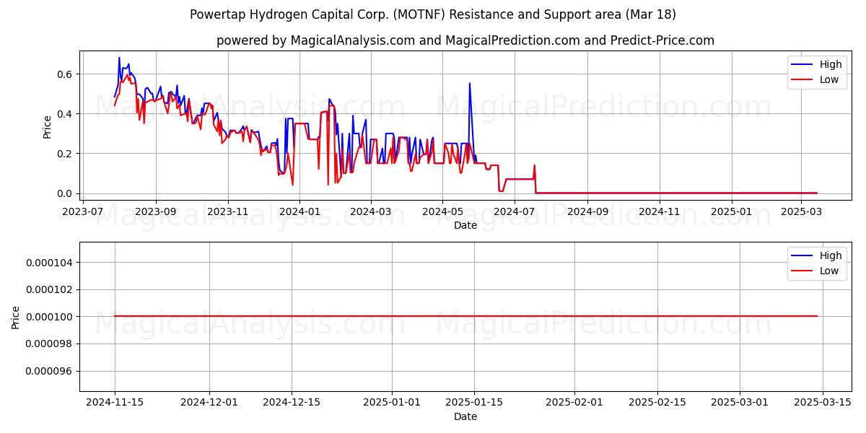Screen dimensions: 866x433
Task: Click the '2025-02-01' bottom axis tick label
Action: pyautogui.click(x=575, y=403)
